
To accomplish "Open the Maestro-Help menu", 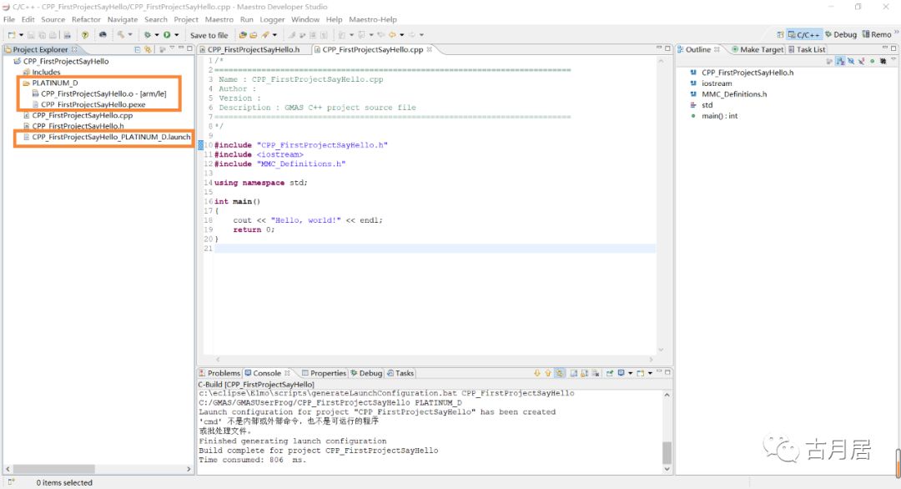I will (x=373, y=19).
